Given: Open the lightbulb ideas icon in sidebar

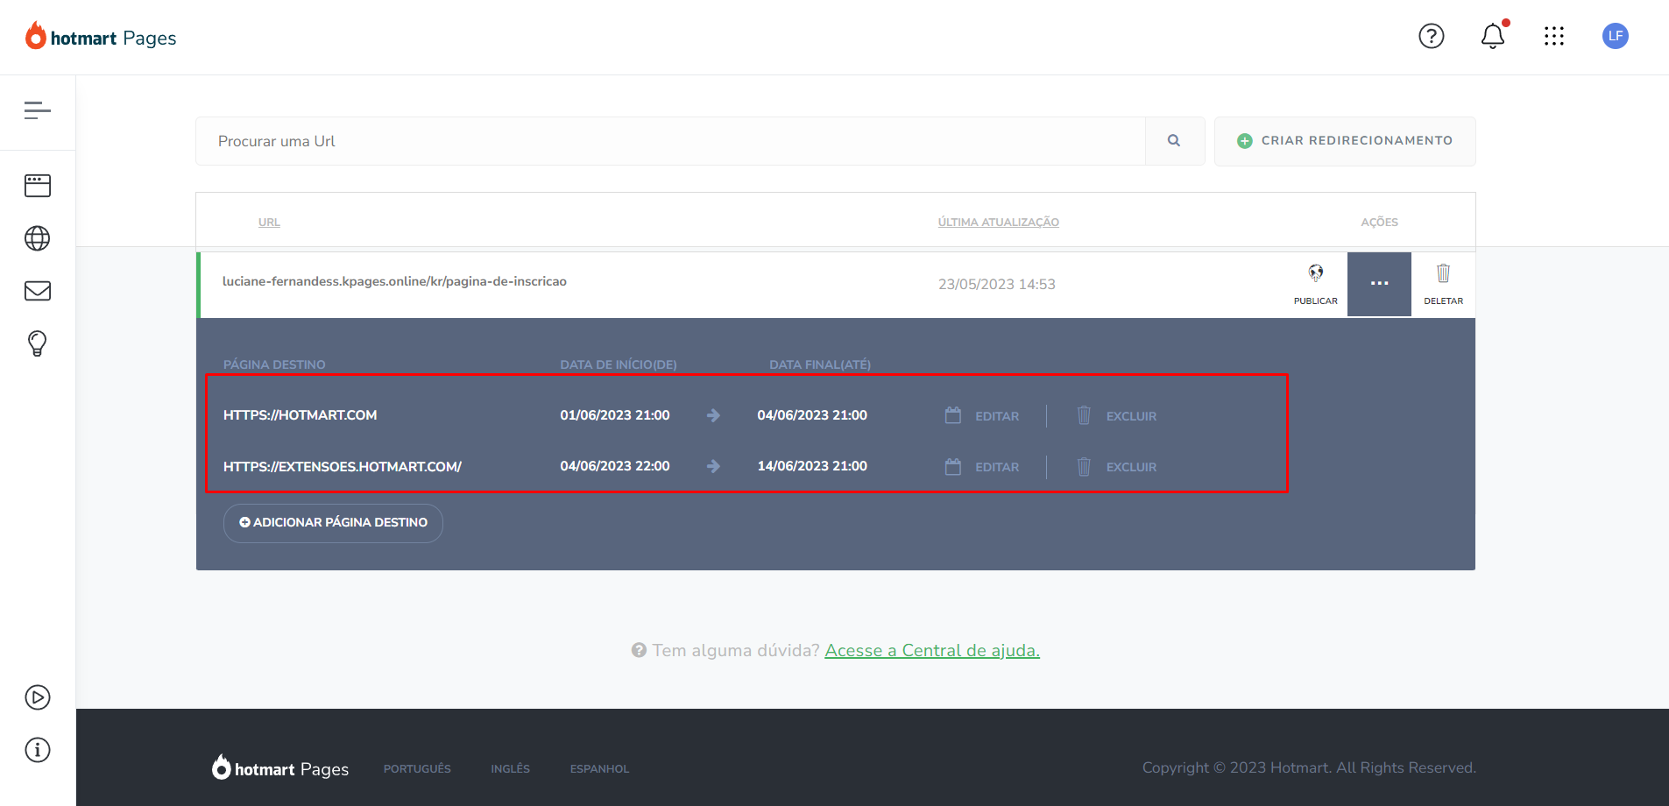Looking at the screenshot, I should click(38, 343).
